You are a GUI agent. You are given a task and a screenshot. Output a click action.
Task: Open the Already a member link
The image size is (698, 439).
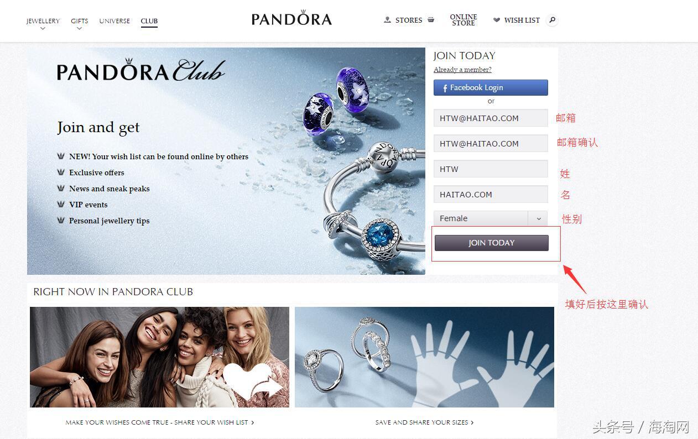pos(462,70)
